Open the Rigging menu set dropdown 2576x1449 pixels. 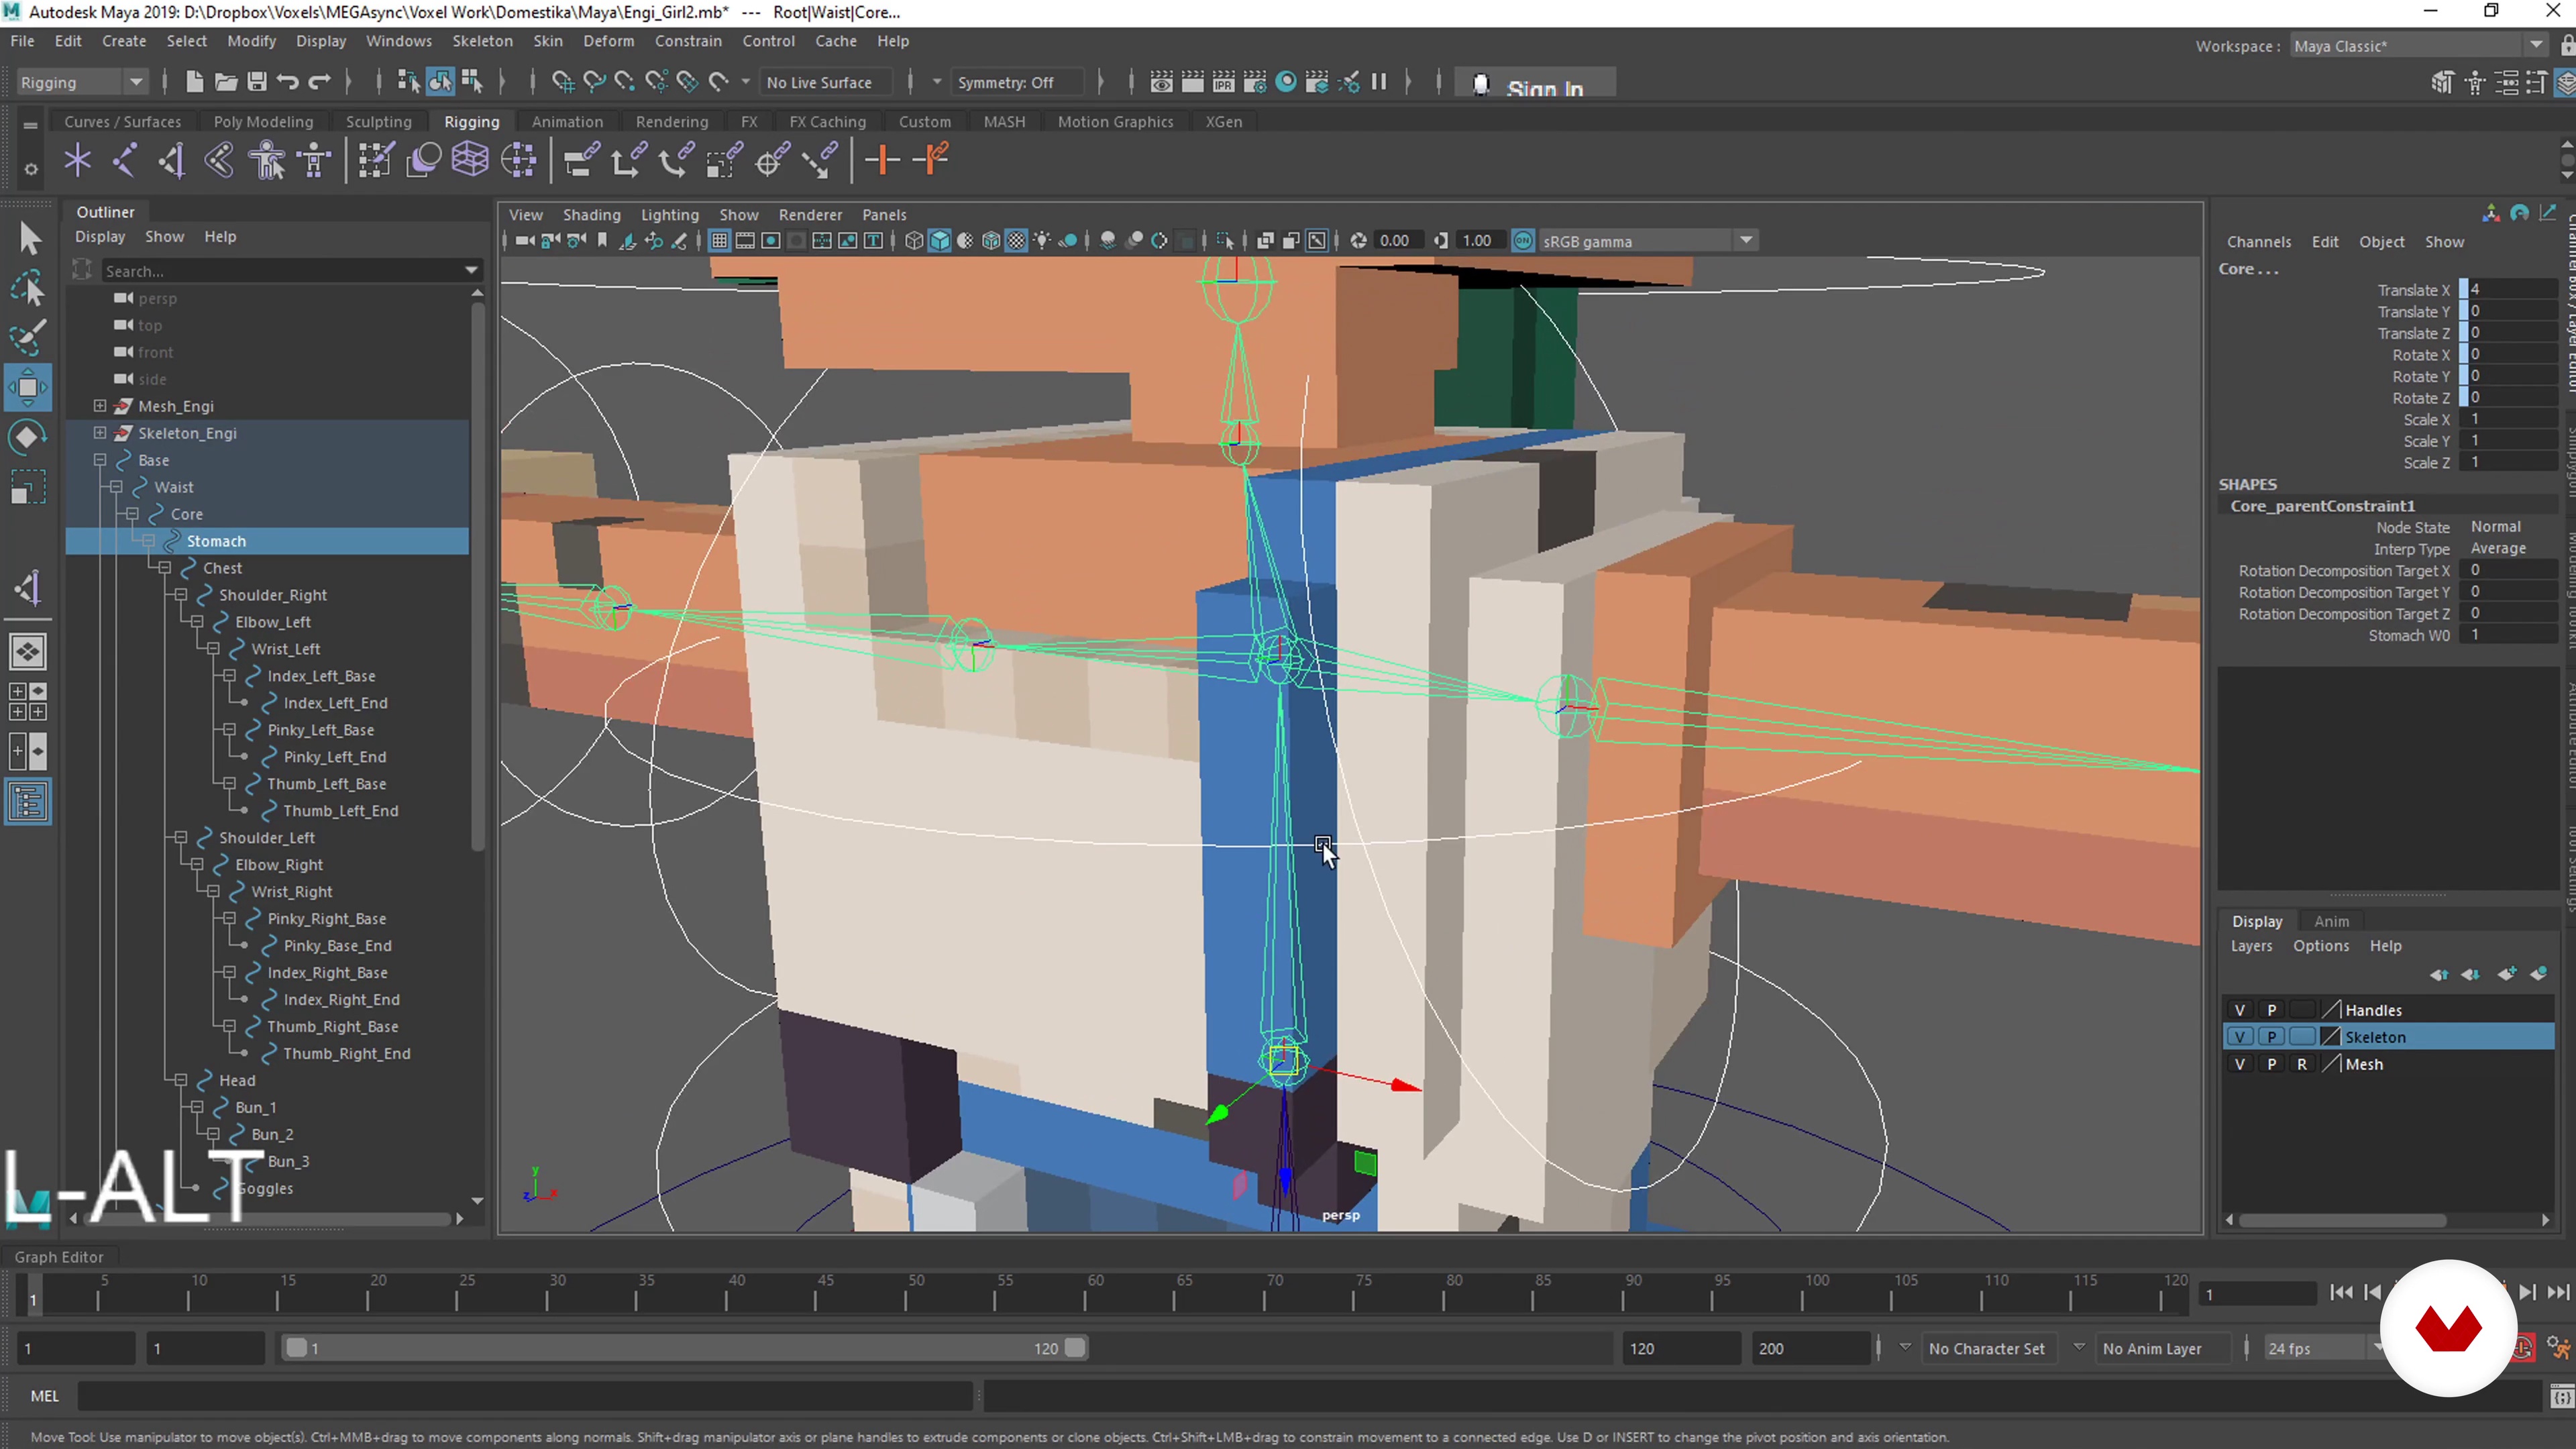pos(82,82)
